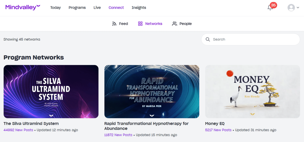
Task: Click the Mindvalley logo
Action: [23, 7]
